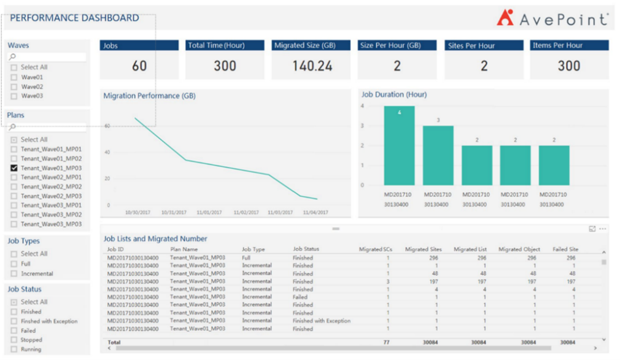Sort table by Migrated Object column
The height and width of the screenshot is (360, 620).
pos(519,250)
